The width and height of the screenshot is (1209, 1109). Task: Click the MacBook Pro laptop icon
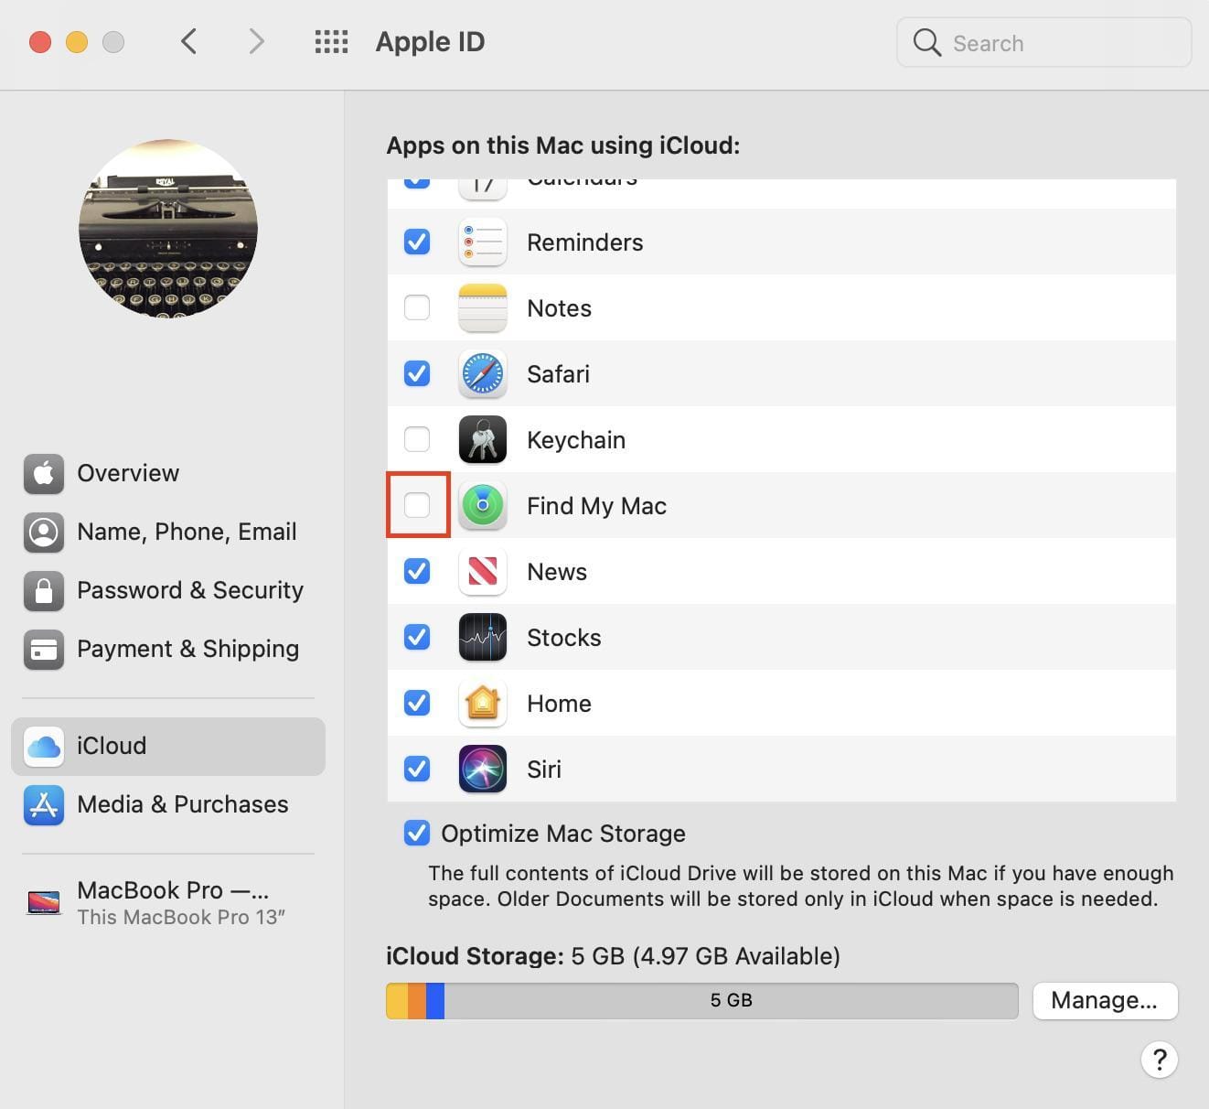[x=44, y=903]
